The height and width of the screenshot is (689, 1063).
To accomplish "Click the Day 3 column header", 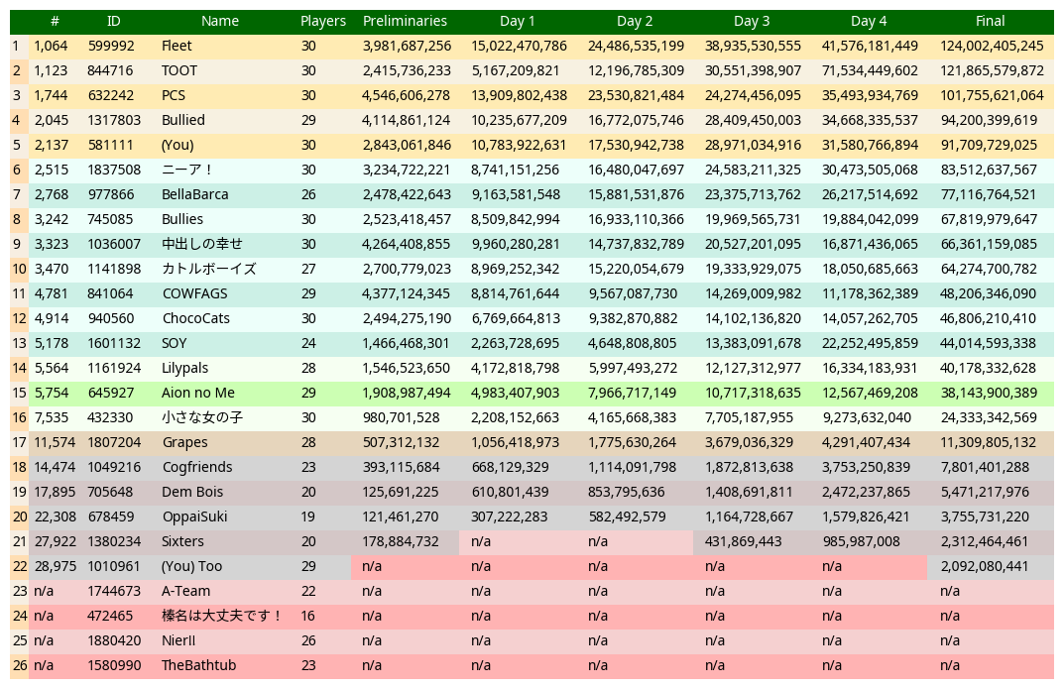I will click(752, 21).
